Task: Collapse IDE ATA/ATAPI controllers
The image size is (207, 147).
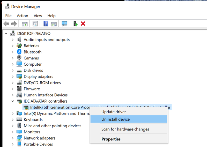Action: click(x=13, y=101)
